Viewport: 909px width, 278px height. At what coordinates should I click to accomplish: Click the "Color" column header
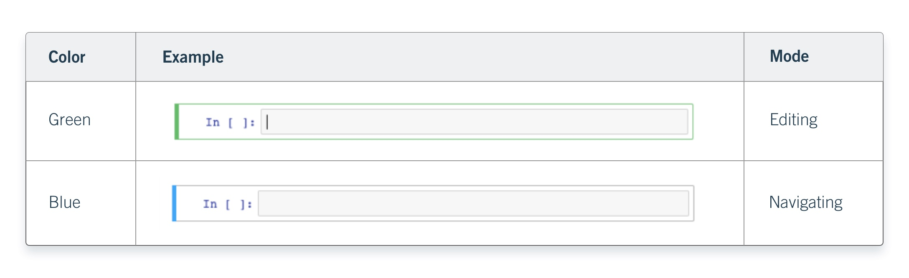coord(67,57)
